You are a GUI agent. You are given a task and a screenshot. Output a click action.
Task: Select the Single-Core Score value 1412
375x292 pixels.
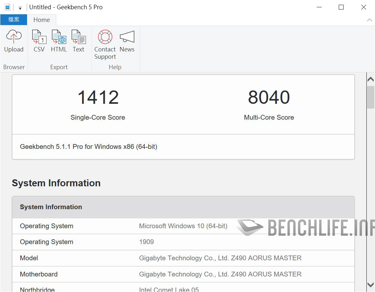(x=98, y=97)
